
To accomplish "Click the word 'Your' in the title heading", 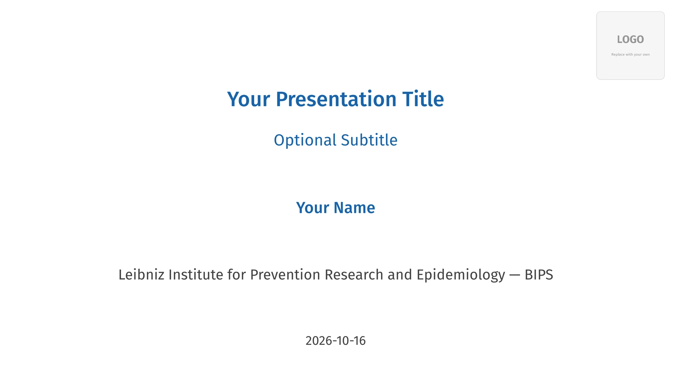I will point(249,99).
